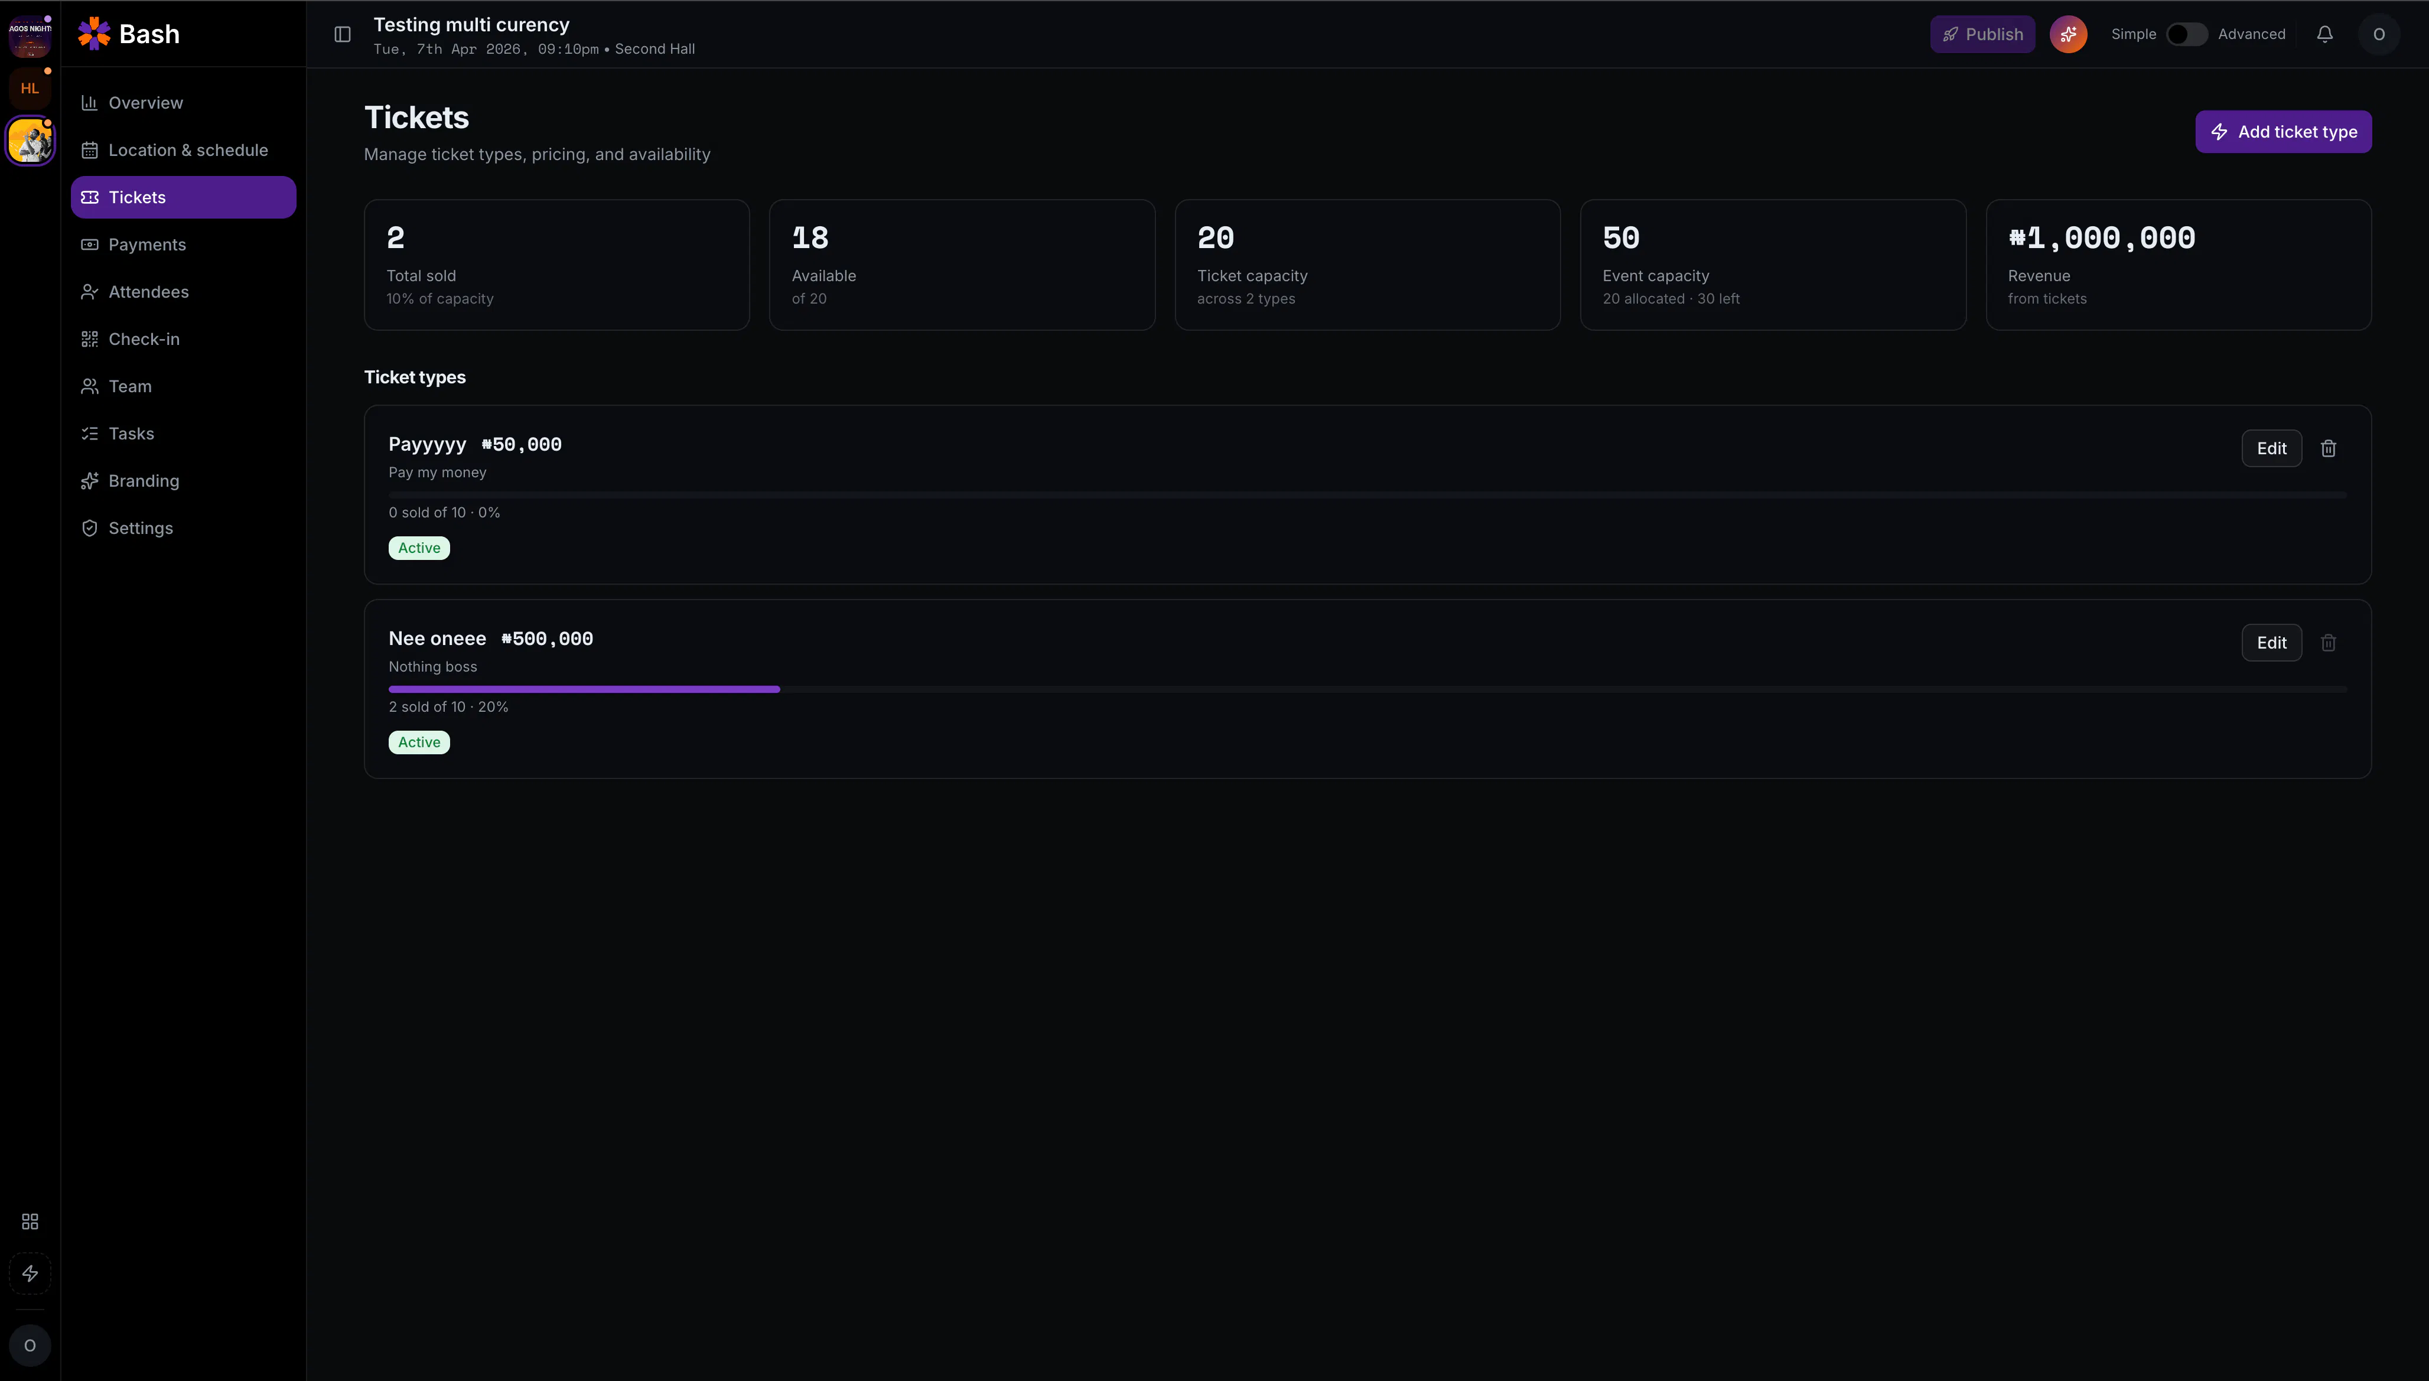The image size is (2429, 1381).
Task: Click the '₦500,000' price text
Action: 547,639
